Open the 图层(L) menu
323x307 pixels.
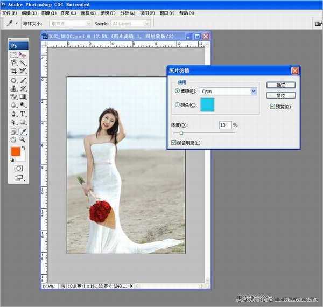click(x=68, y=13)
